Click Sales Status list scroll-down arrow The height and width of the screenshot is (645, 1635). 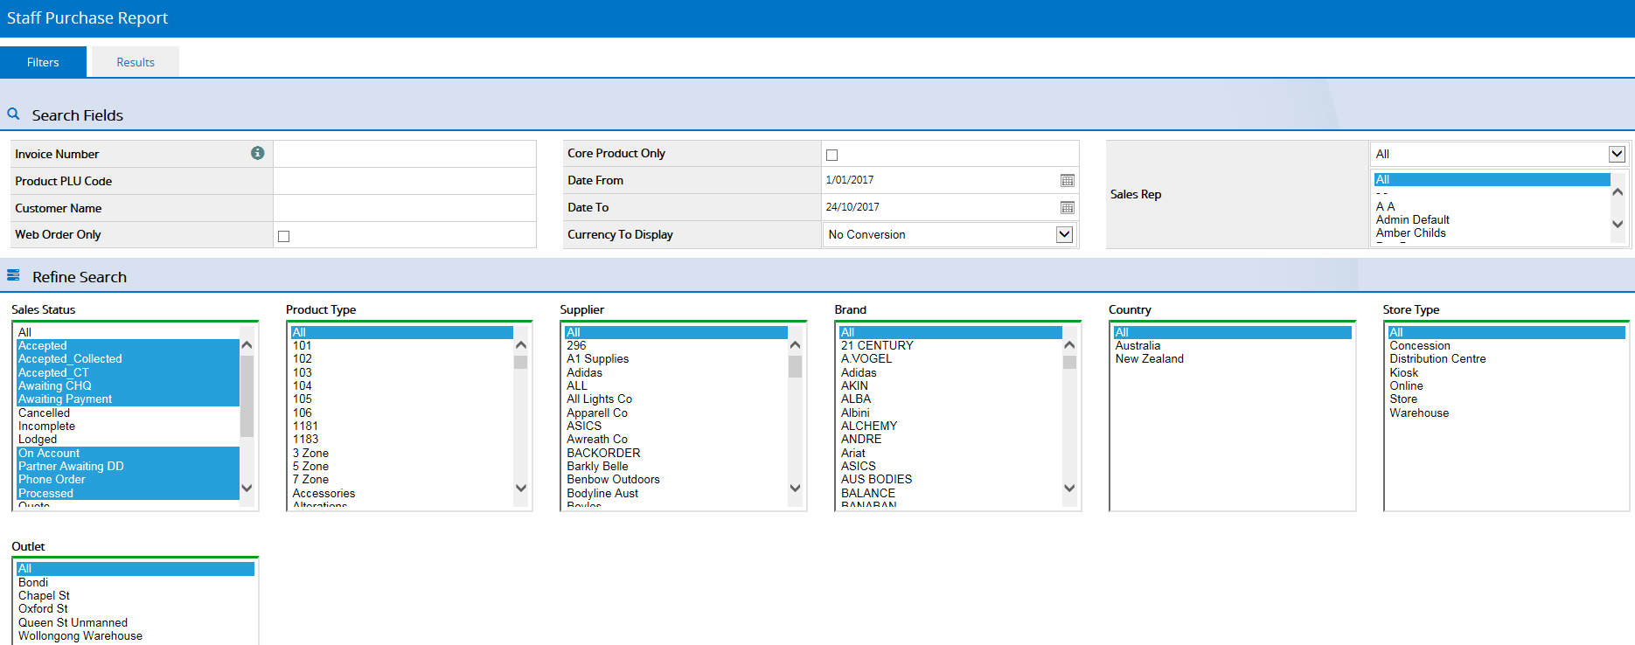tap(247, 488)
